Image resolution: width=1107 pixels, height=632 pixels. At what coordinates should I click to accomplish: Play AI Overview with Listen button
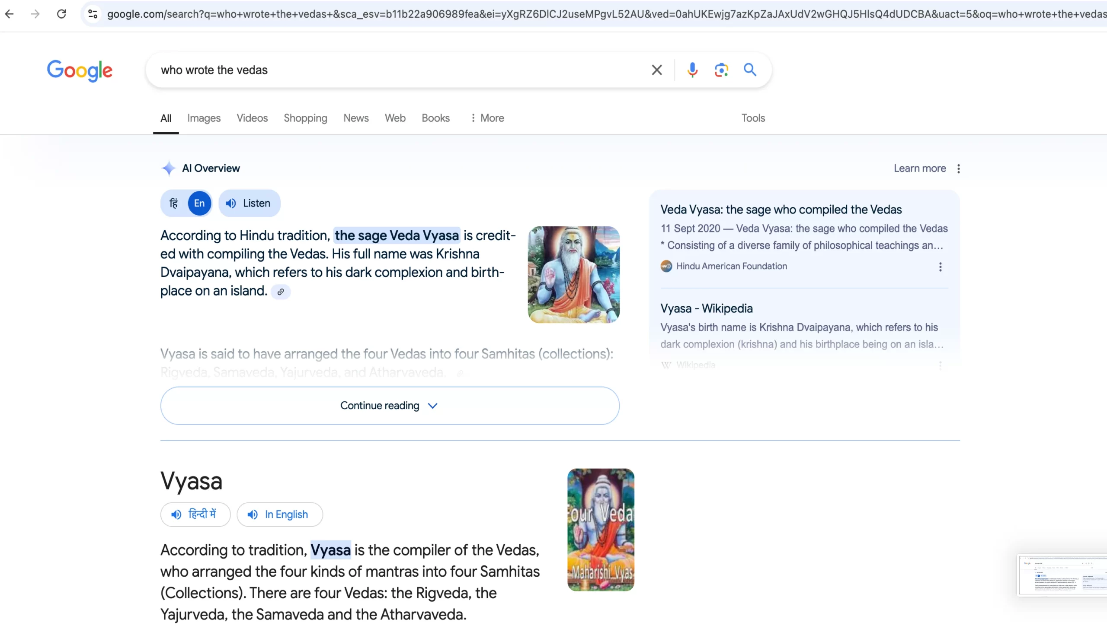[250, 203]
